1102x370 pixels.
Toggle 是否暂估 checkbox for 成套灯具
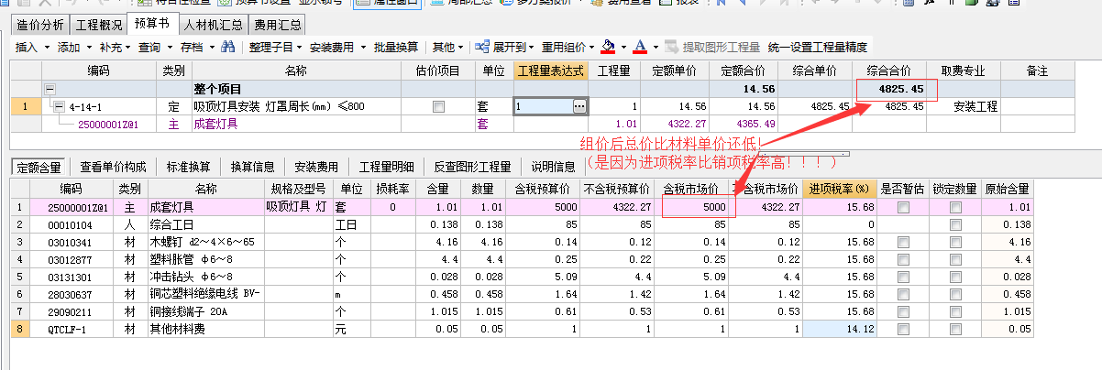coord(905,209)
